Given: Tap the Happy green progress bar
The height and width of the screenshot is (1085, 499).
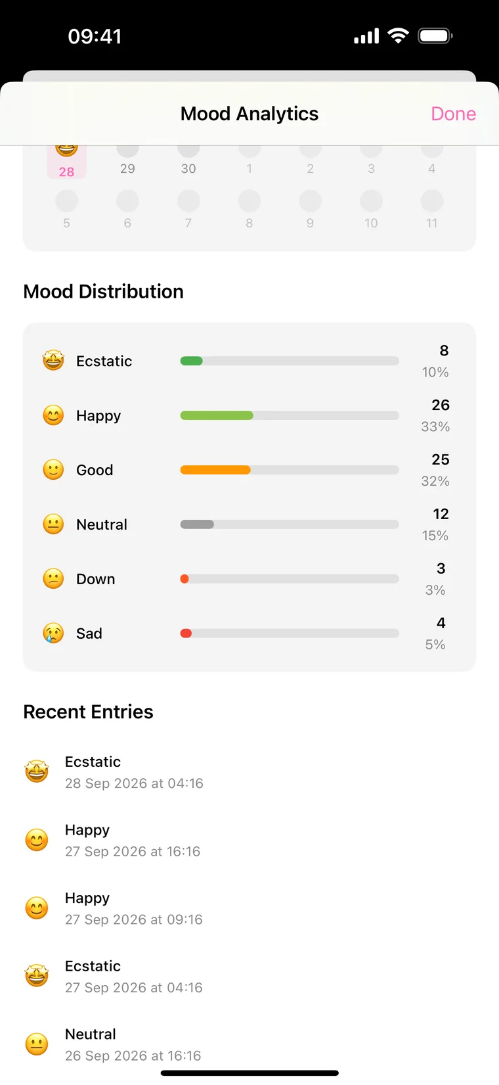Looking at the screenshot, I should [x=217, y=415].
